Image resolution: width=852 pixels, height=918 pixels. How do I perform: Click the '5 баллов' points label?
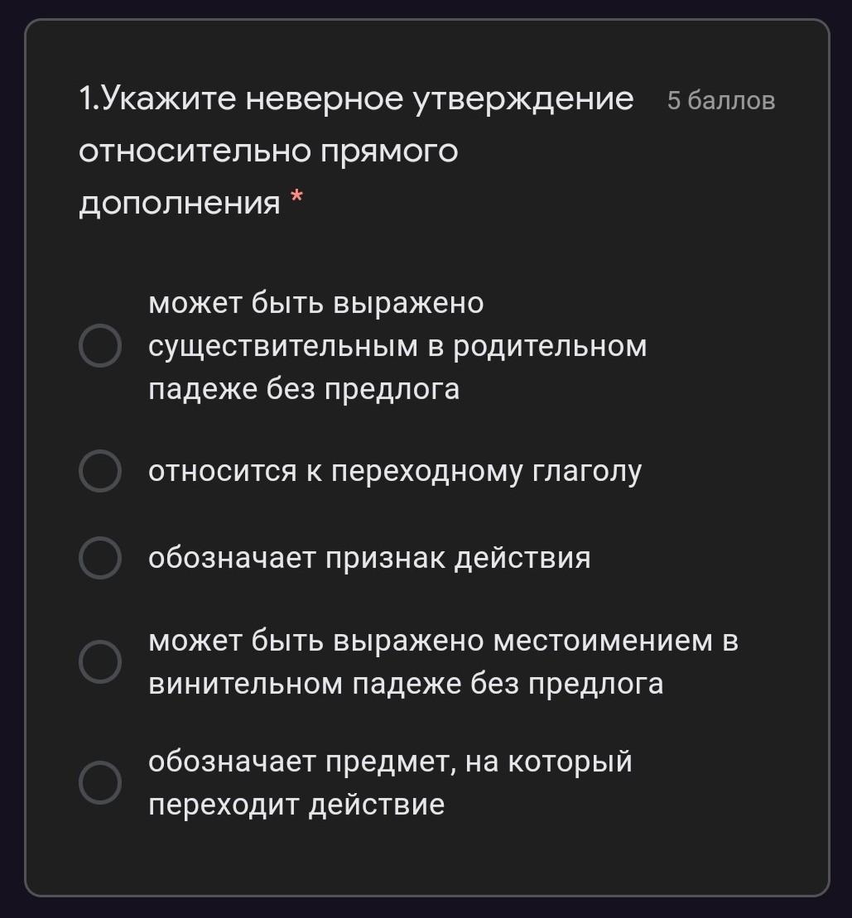pos(721,101)
